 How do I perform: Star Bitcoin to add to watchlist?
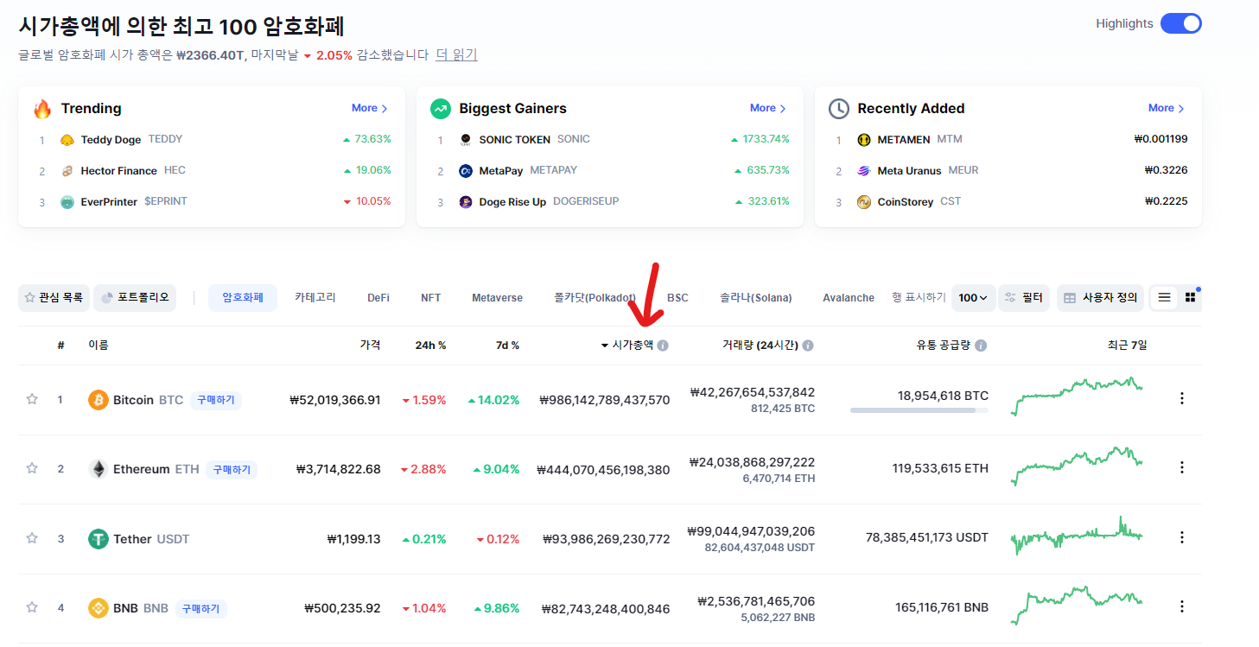pos(32,399)
